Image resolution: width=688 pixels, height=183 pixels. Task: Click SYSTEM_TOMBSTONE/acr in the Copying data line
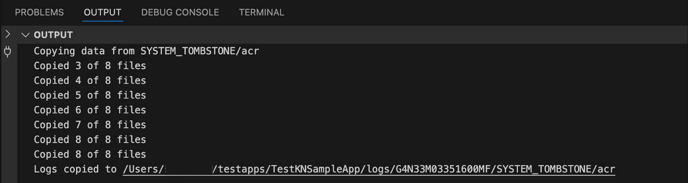coord(200,51)
